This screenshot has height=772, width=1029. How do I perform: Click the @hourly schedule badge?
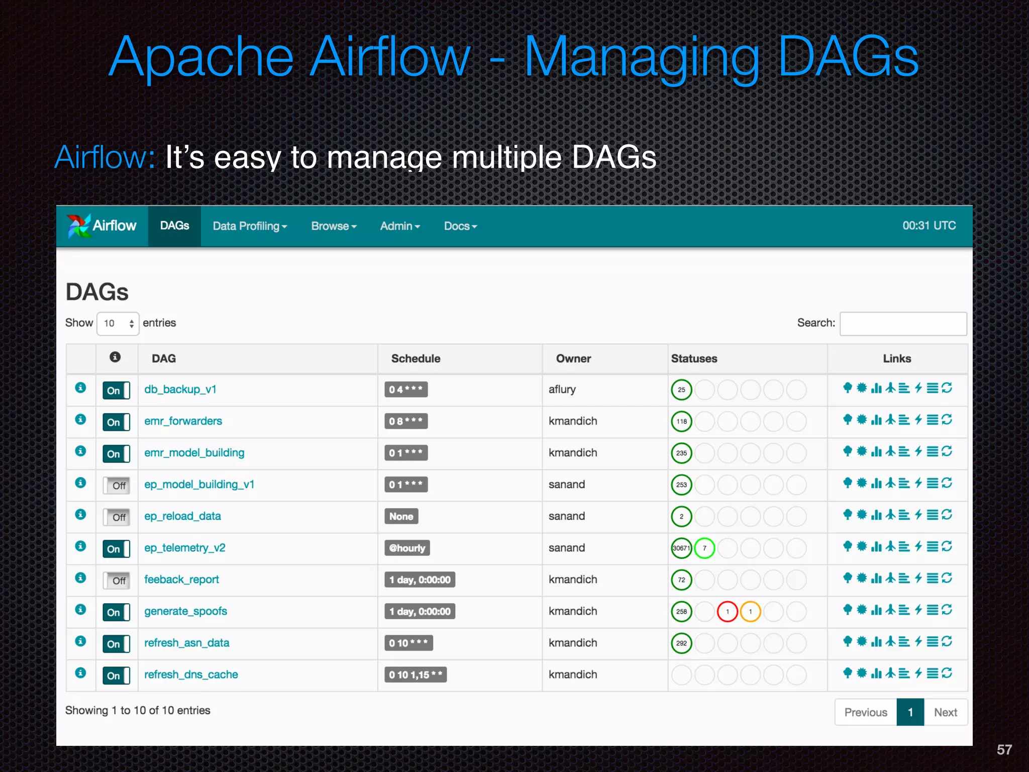pos(407,548)
